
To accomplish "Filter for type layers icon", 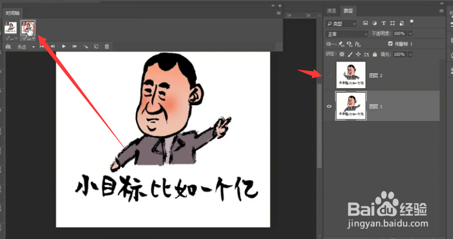I will coord(383,23).
